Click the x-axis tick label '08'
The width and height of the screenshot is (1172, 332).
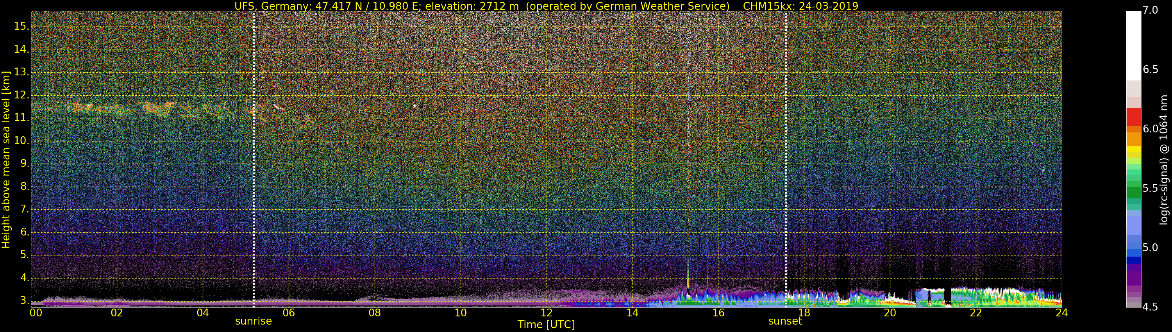pyautogui.click(x=374, y=313)
